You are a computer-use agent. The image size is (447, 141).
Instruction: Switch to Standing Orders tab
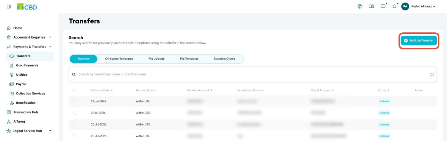coord(224,59)
